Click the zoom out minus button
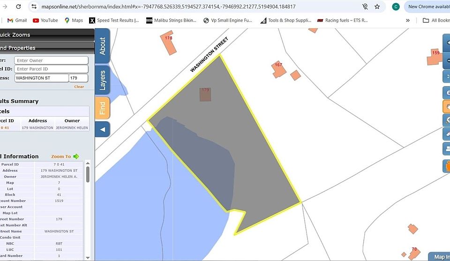 447,60
